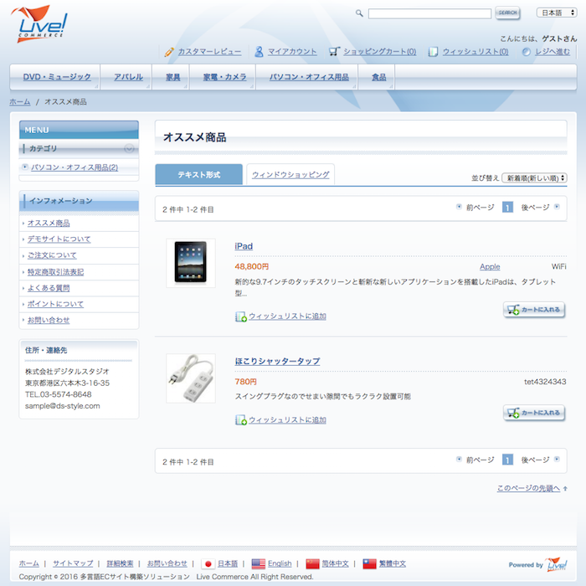The height and width of the screenshot is (586, 586).
Task: Add the iPad to the cart
Action: (534, 310)
